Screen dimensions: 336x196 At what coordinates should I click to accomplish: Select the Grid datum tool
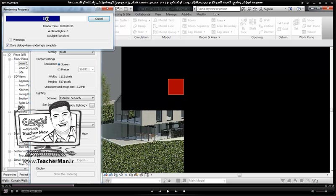[282, 29]
